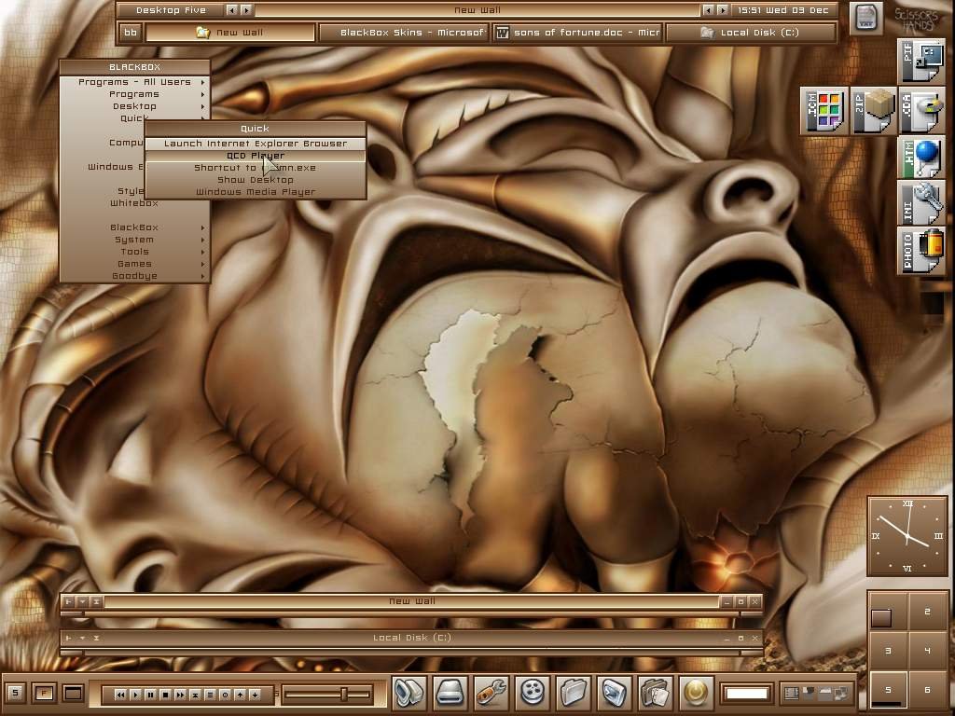Pause playback in the player controls
This screenshot has width=955, height=716.
(150, 695)
